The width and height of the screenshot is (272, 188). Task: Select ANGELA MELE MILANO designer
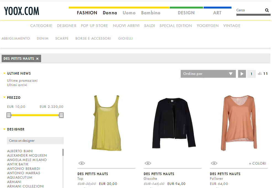click(27, 160)
